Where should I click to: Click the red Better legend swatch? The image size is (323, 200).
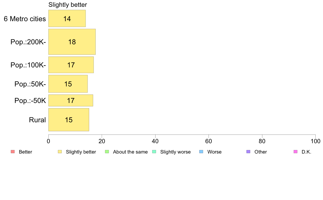[x=13, y=152]
